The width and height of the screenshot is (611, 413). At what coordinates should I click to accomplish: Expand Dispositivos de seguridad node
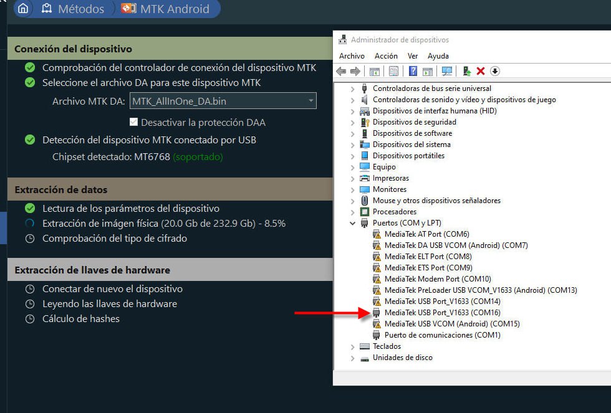tap(353, 123)
